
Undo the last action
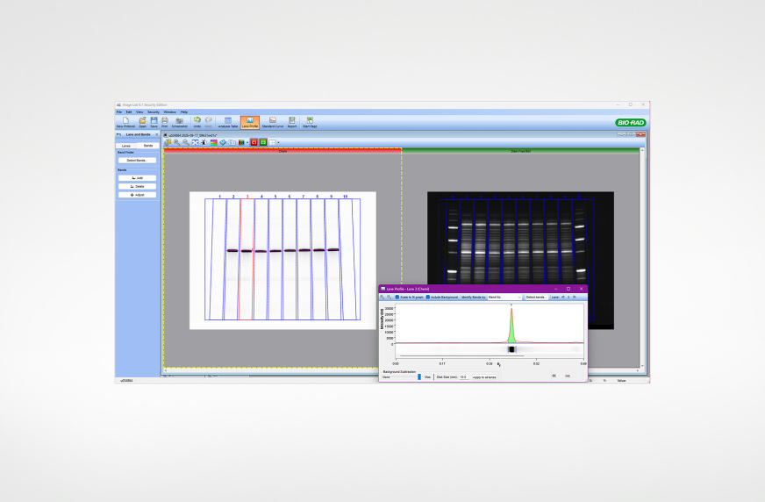click(197, 122)
